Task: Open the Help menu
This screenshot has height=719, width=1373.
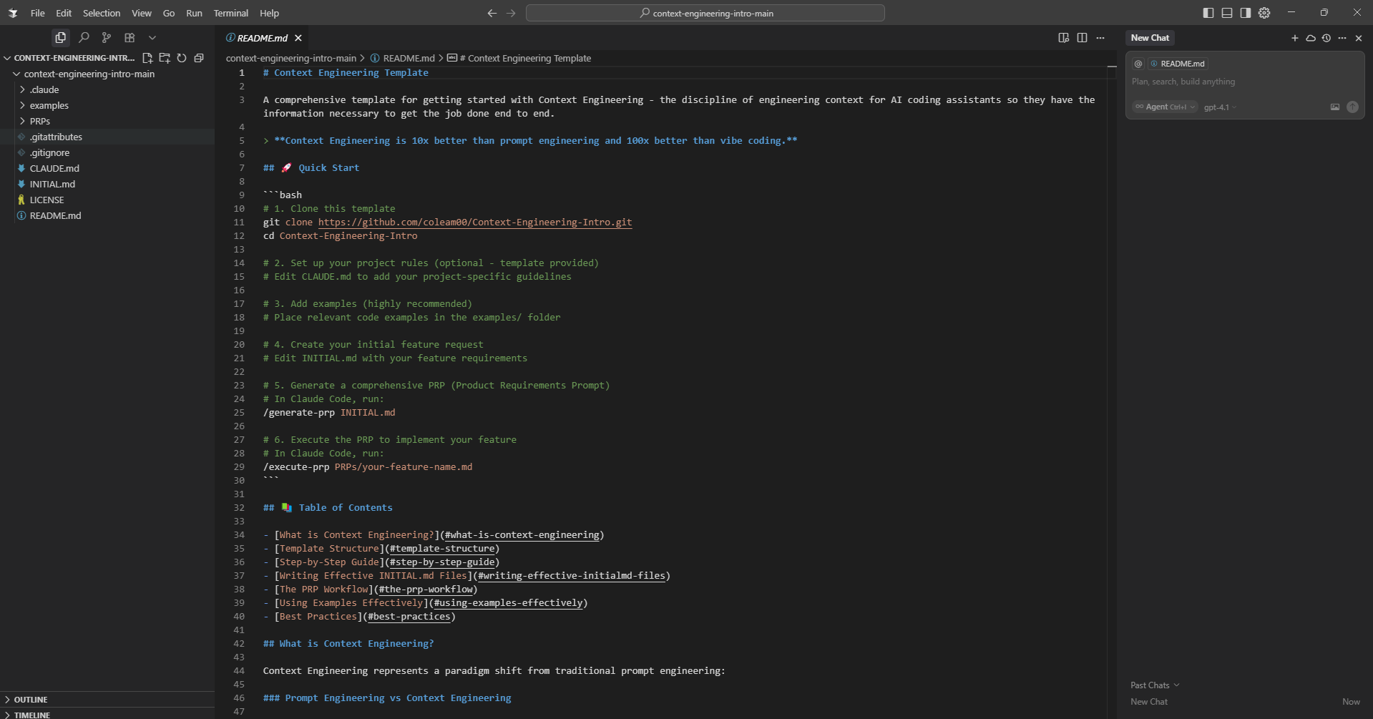Action: coord(269,13)
